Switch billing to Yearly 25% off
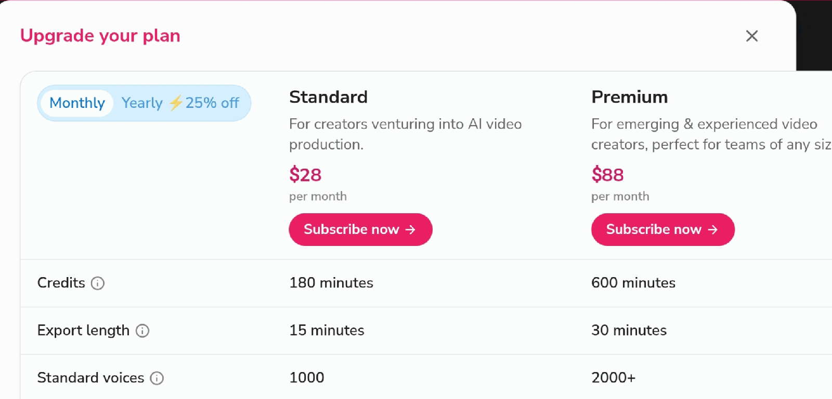832x399 pixels. coord(180,103)
